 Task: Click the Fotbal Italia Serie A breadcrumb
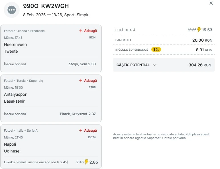[x=21, y=131]
